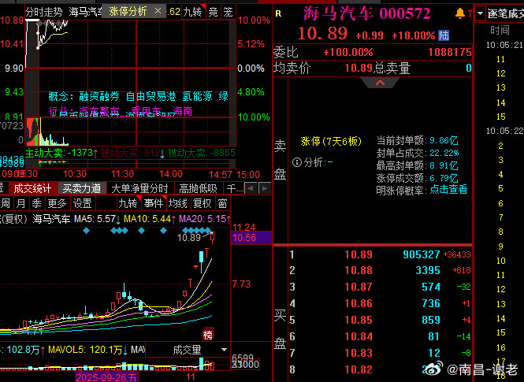Screen dimensions: 524x382
Task: Click the 陆 badge after +10.00%
Action: point(444,35)
